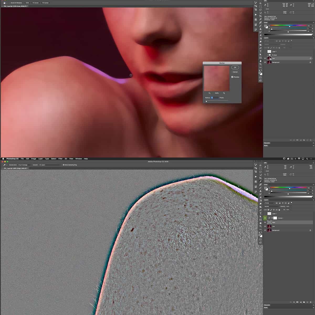Screen dimensions: 315x315
Task: Open the Wi-Fi status menu
Action: tap(299, 159)
